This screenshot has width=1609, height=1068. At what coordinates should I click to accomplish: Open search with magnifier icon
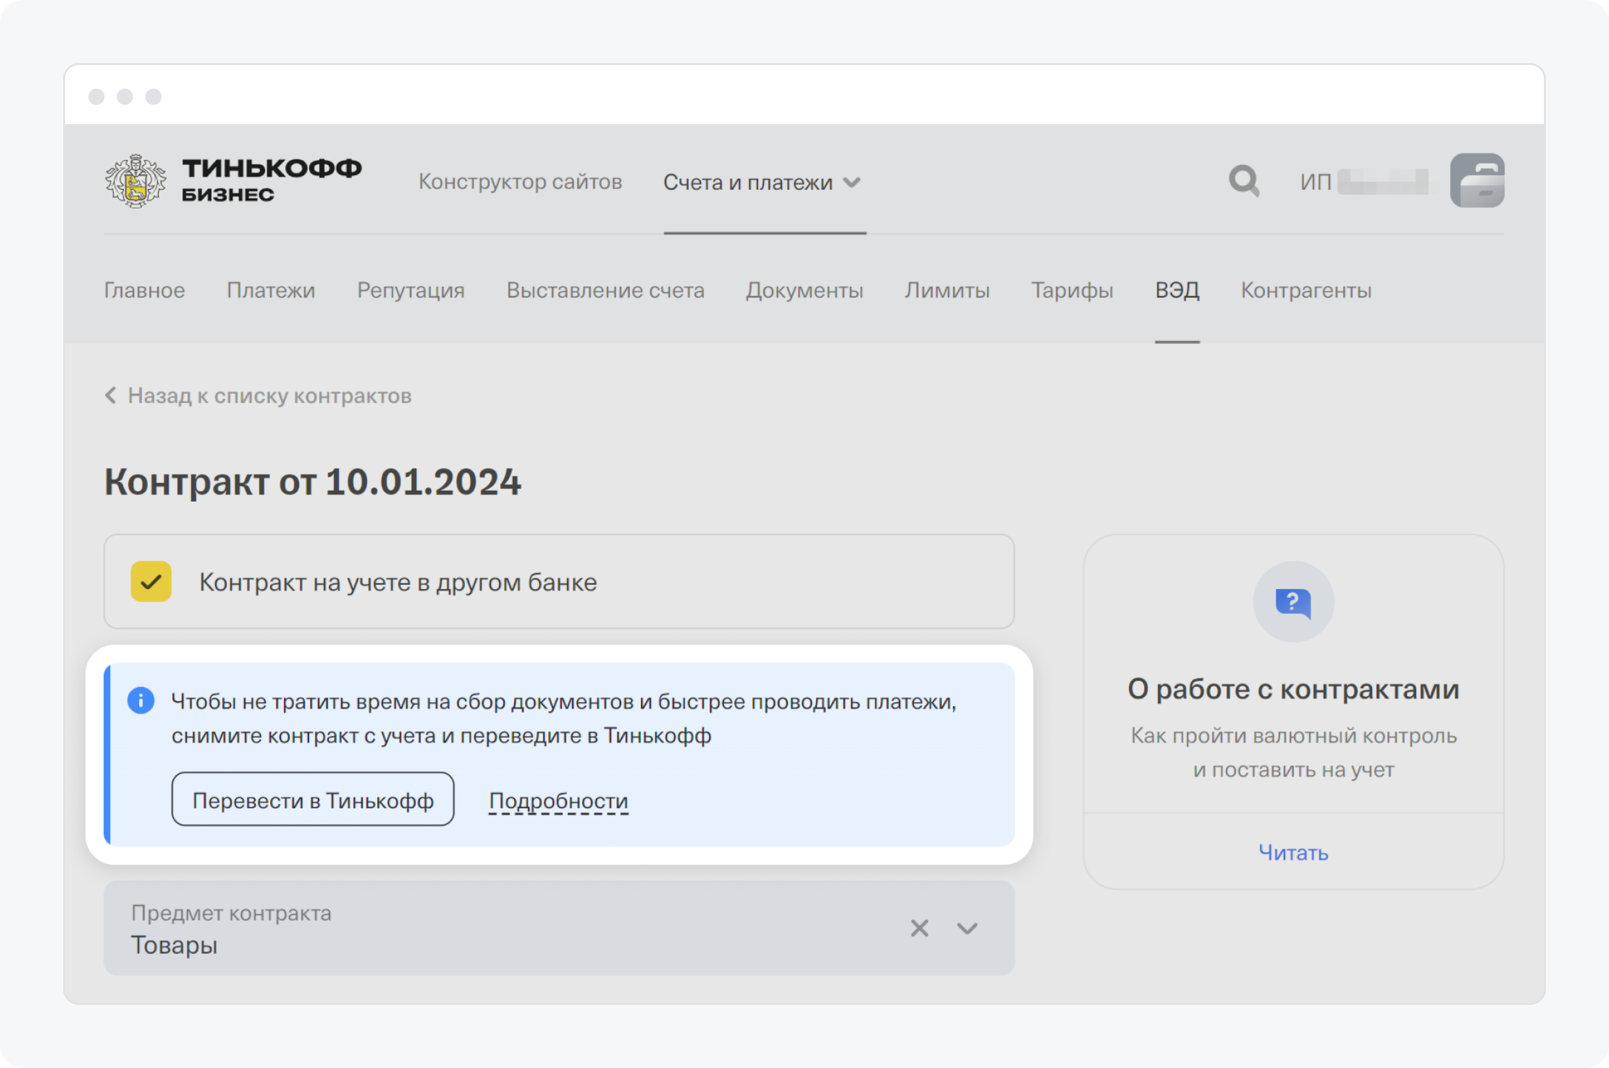click(x=1244, y=181)
